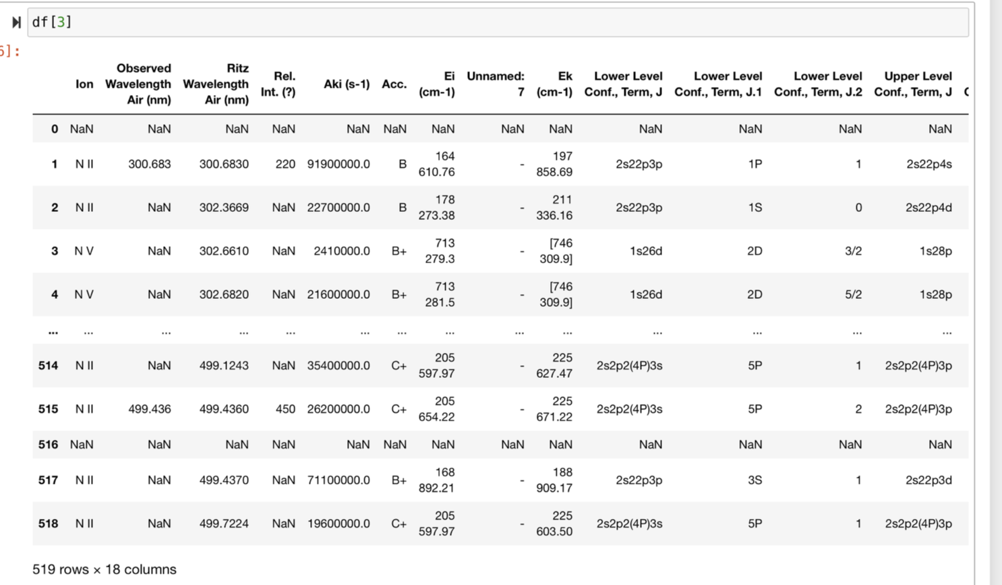Click Ek value 197 858.69

coord(554,164)
